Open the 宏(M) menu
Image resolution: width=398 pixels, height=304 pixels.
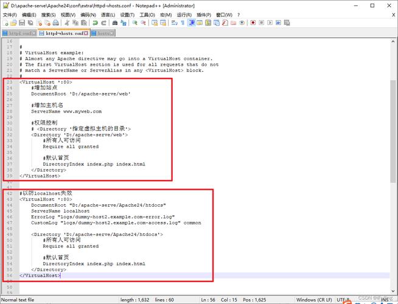(x=166, y=15)
